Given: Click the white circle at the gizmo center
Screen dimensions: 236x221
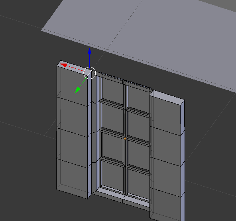Looking at the screenshot, I should coord(90,73).
